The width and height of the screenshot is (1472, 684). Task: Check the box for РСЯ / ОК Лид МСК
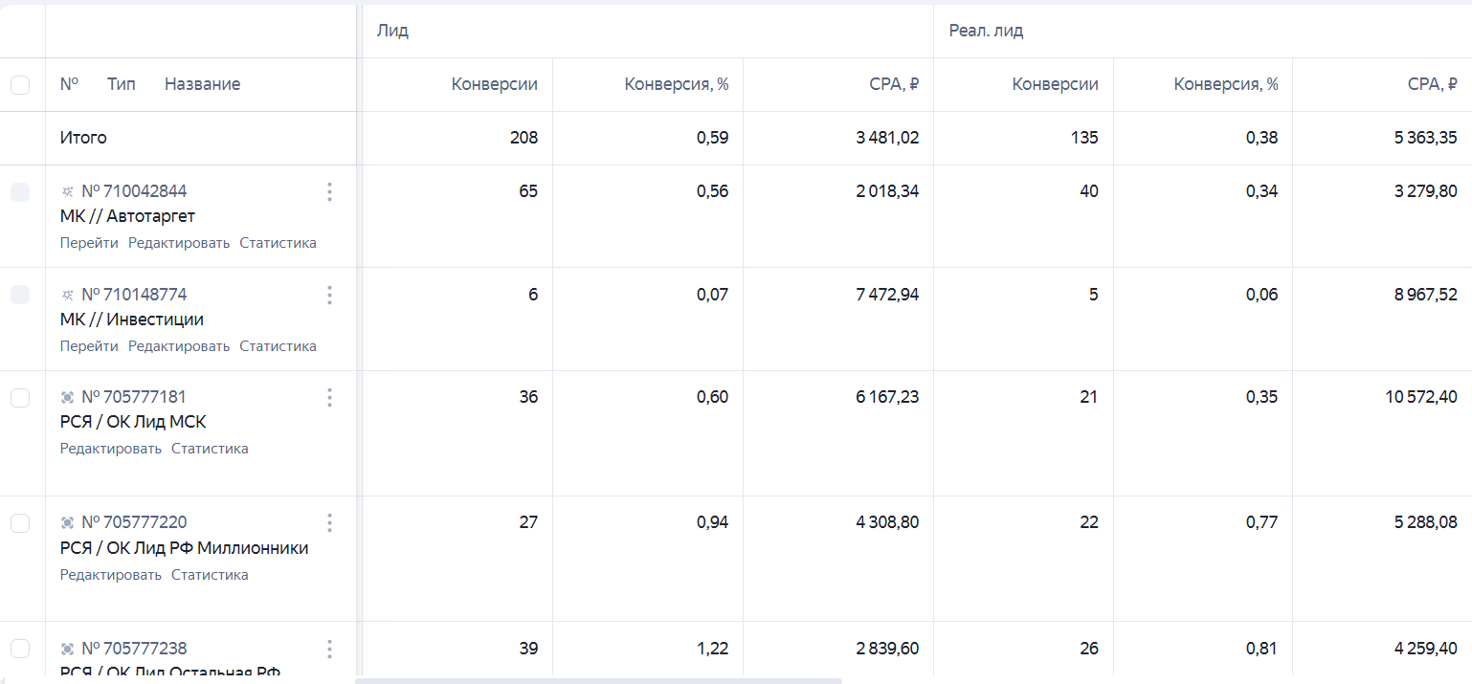tap(20, 397)
